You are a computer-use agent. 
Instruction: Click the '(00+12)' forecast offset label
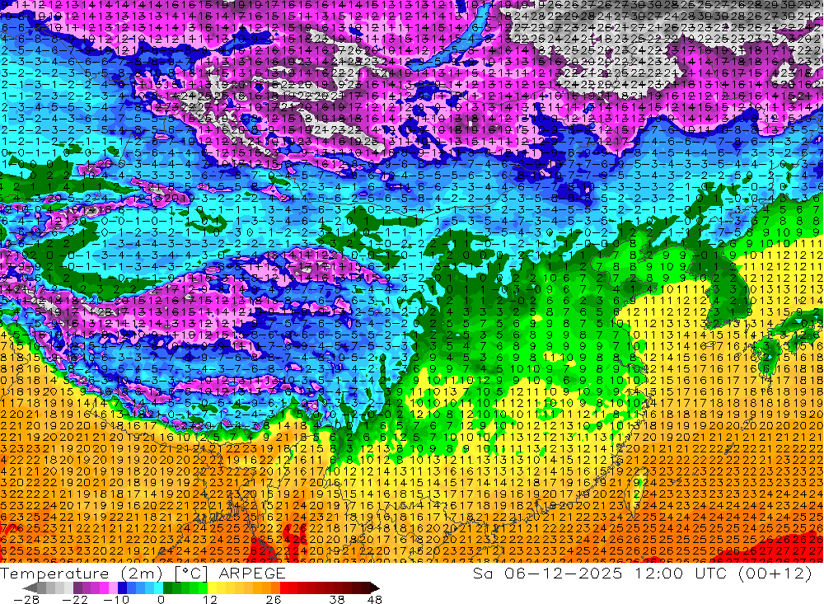click(x=775, y=574)
